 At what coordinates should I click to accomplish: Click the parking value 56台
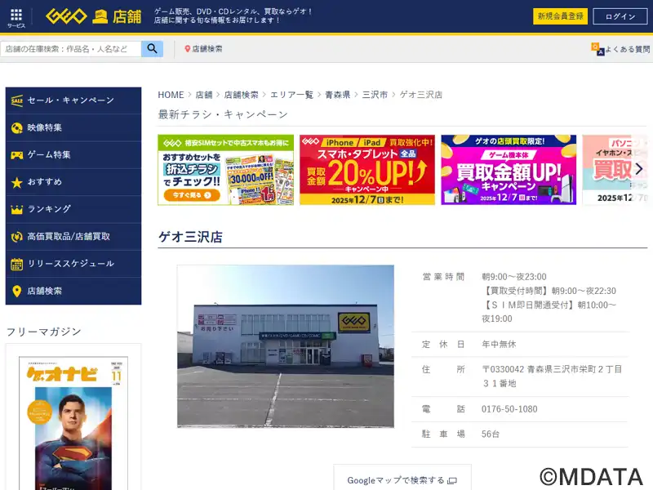491,434
